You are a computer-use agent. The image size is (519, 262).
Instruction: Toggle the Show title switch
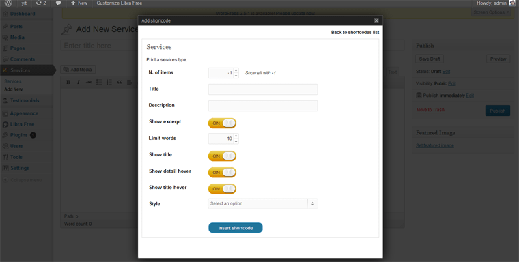(222, 156)
